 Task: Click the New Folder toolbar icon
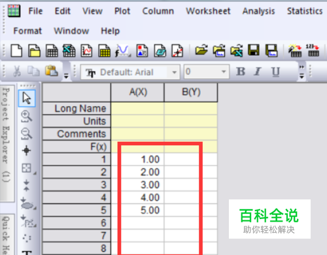[34, 50]
